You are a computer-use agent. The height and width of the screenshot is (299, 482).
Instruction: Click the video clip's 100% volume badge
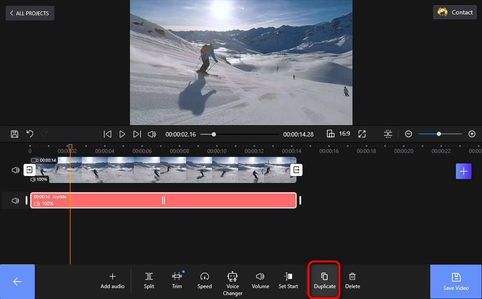coord(39,179)
